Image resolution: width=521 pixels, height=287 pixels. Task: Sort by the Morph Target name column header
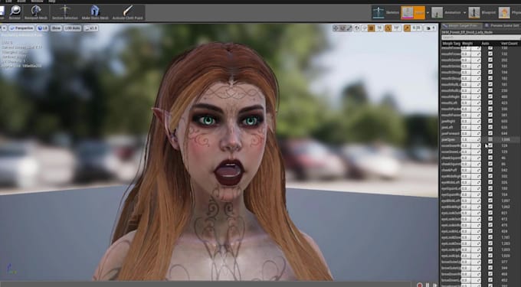[x=451, y=44]
